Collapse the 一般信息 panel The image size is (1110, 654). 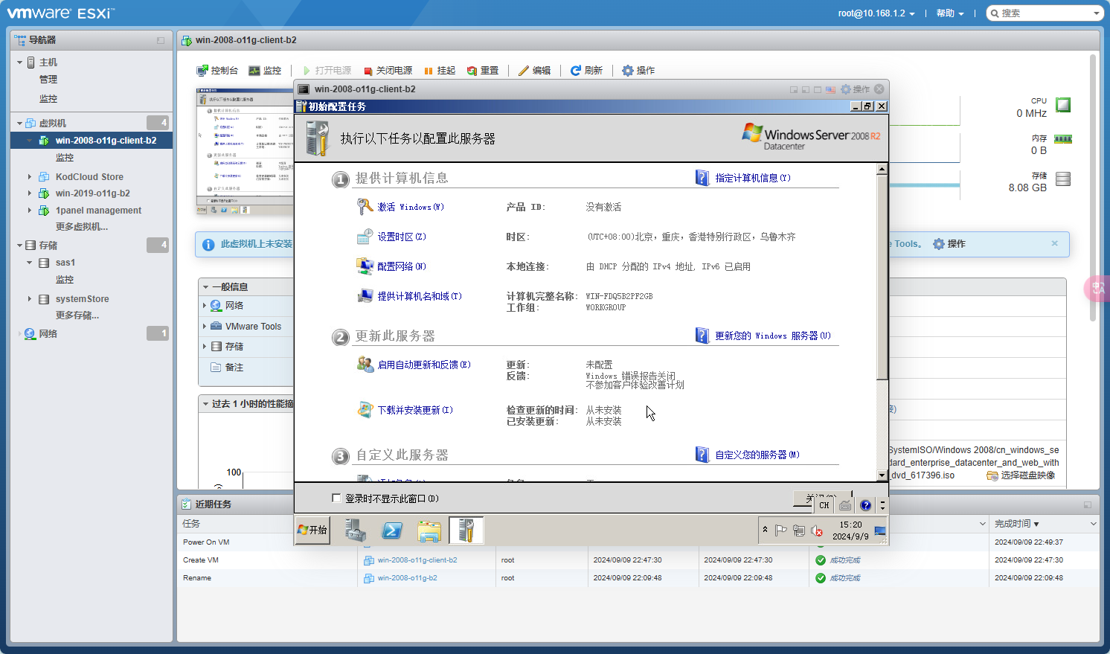pos(205,287)
